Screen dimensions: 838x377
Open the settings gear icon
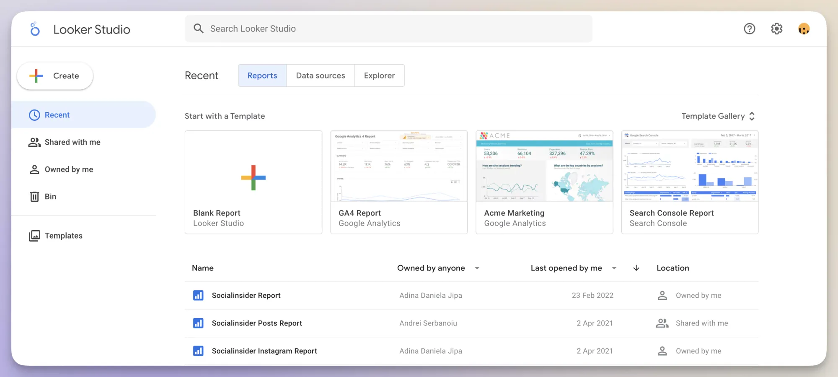[x=777, y=29]
